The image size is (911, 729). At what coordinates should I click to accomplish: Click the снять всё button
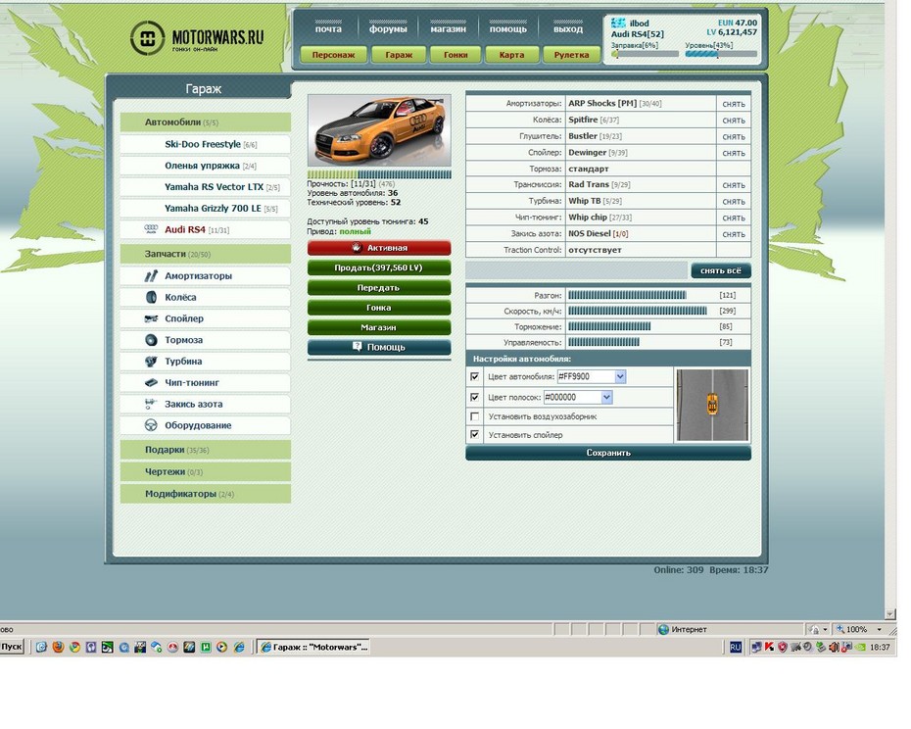click(720, 270)
